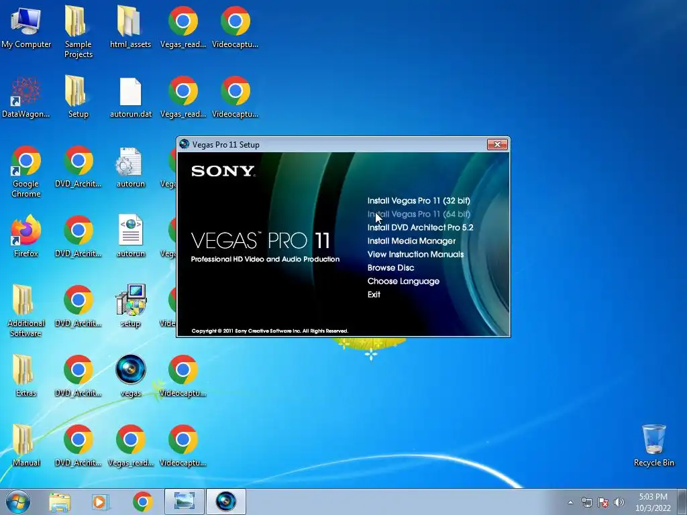Select the Firefox desktop shortcut
Image resolution: width=687 pixels, height=515 pixels.
click(x=26, y=236)
